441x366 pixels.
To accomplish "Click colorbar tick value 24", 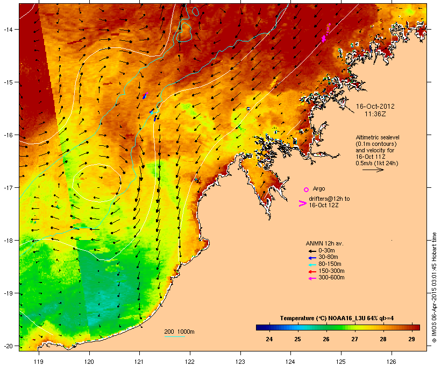I will click(269, 339).
